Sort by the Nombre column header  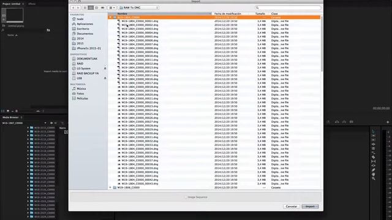tap(160, 13)
